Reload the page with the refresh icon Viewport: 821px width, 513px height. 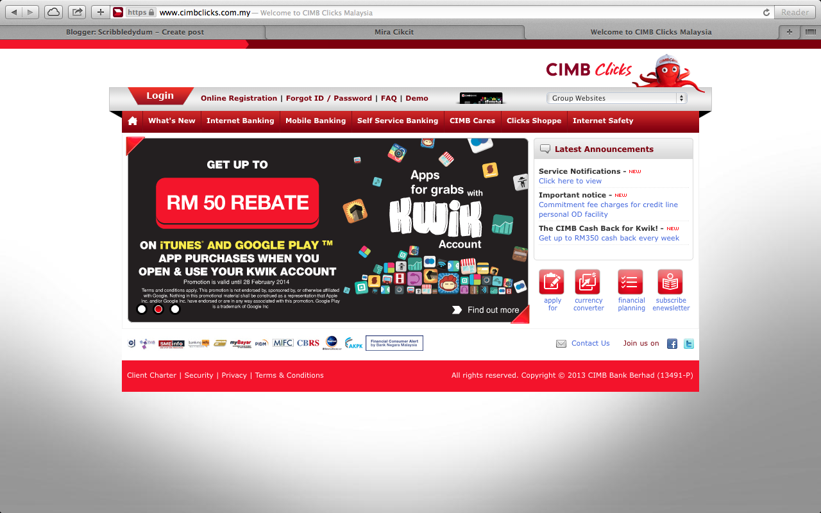[x=766, y=12]
